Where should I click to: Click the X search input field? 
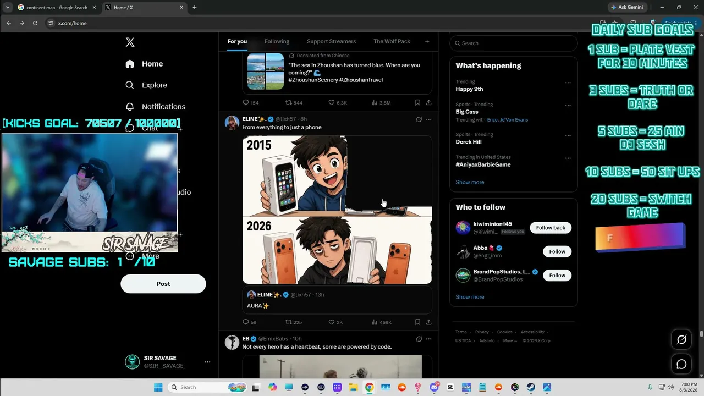point(514,43)
